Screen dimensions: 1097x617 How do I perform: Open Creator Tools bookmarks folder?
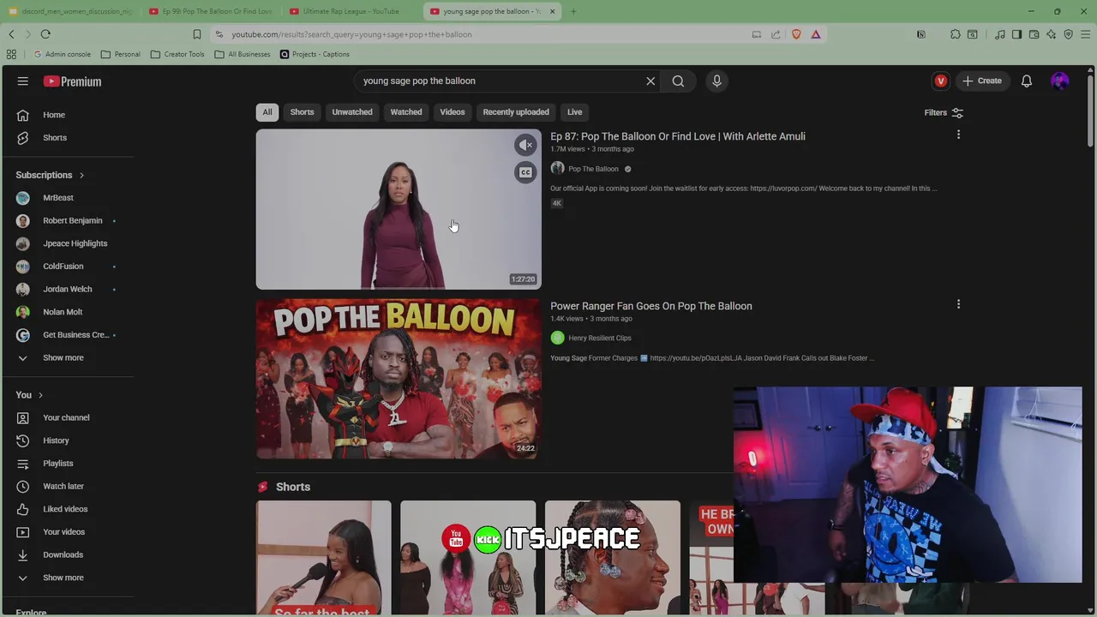point(177,54)
